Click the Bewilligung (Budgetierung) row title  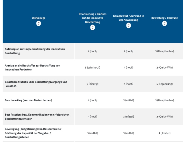click(x=33, y=133)
